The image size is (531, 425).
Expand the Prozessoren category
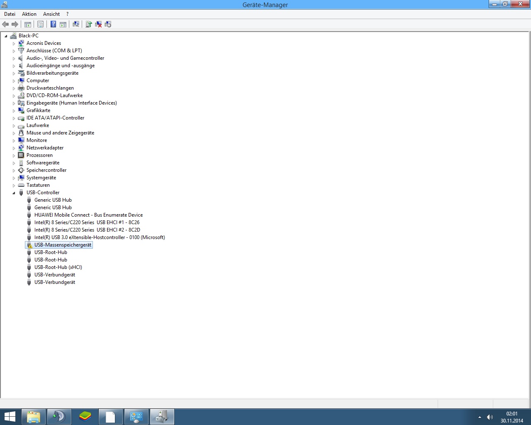pyautogui.click(x=14, y=156)
